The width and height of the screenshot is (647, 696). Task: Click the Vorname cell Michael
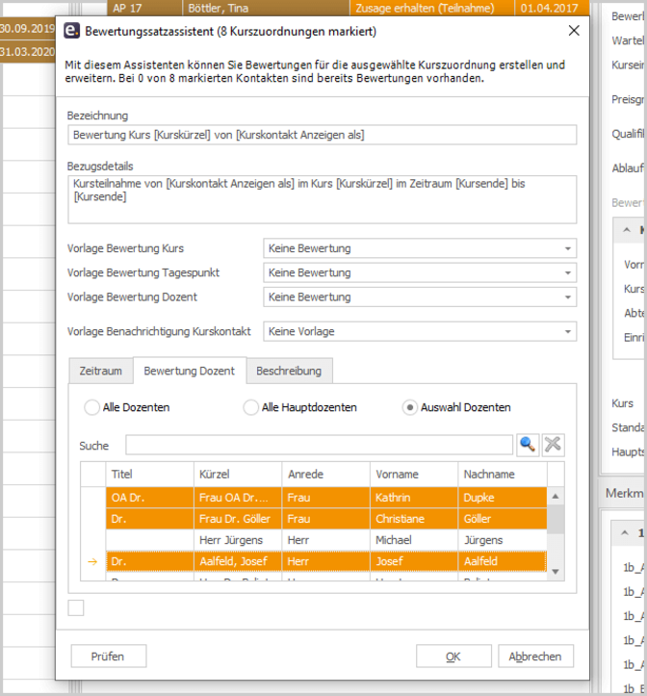coord(414,540)
